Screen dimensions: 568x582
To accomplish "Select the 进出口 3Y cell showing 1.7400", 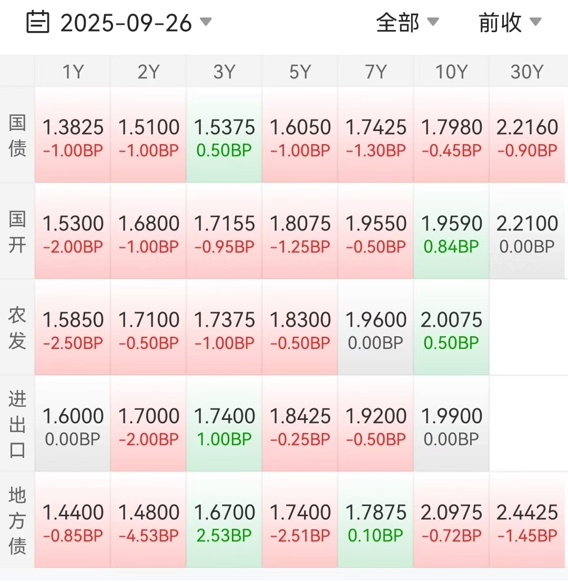I will click(x=224, y=424).
